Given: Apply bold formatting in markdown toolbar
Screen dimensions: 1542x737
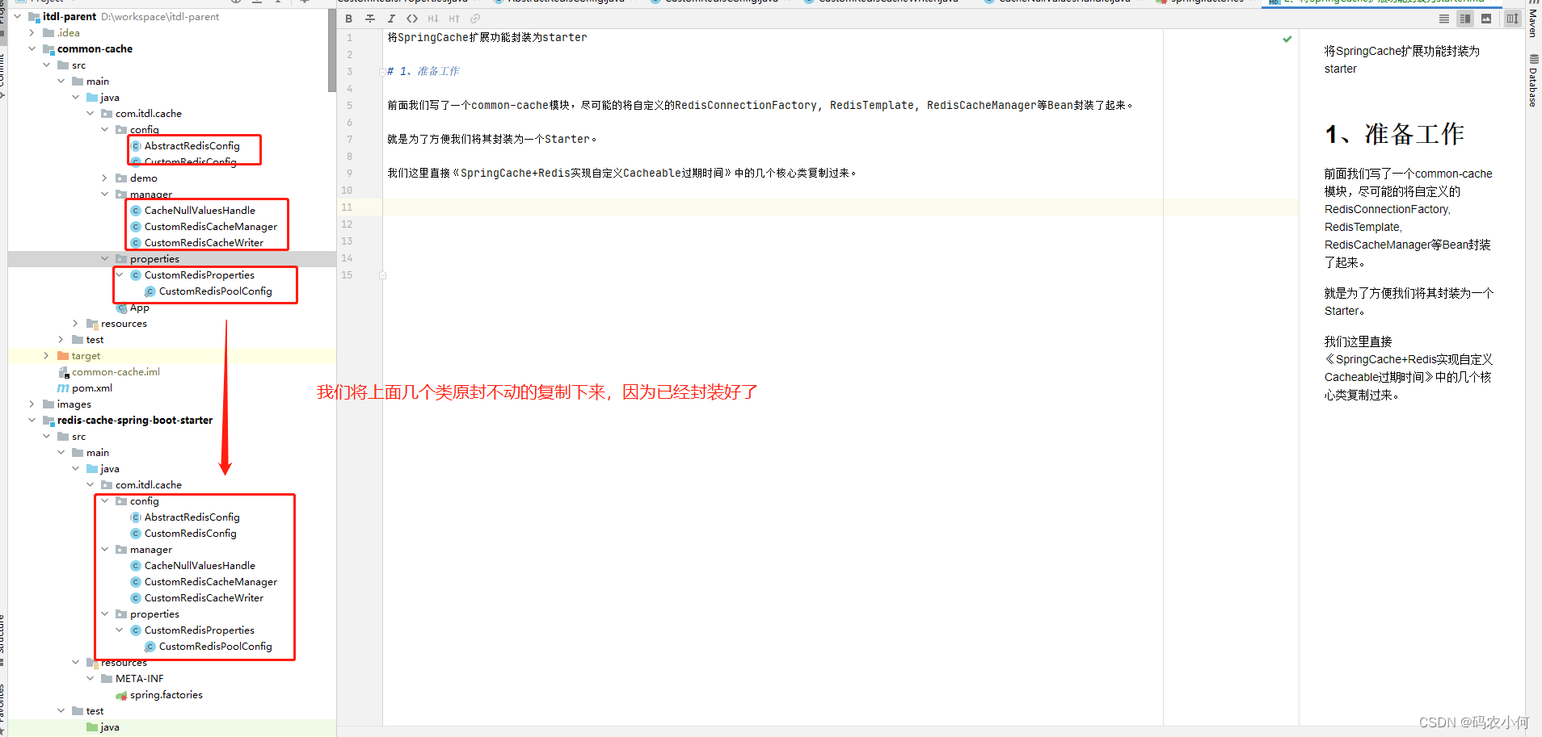Looking at the screenshot, I should click(349, 19).
